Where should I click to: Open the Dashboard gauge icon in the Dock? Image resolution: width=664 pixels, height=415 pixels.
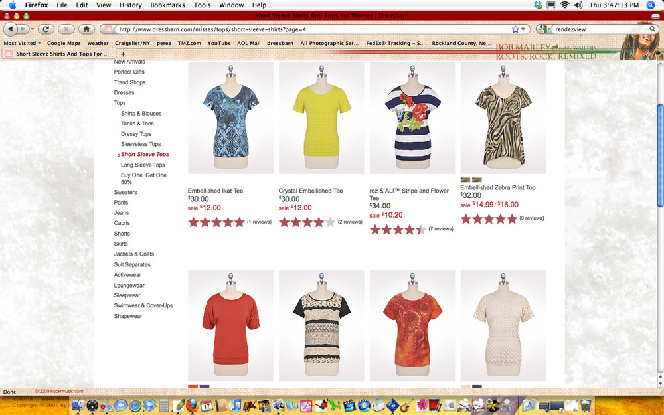(92, 406)
